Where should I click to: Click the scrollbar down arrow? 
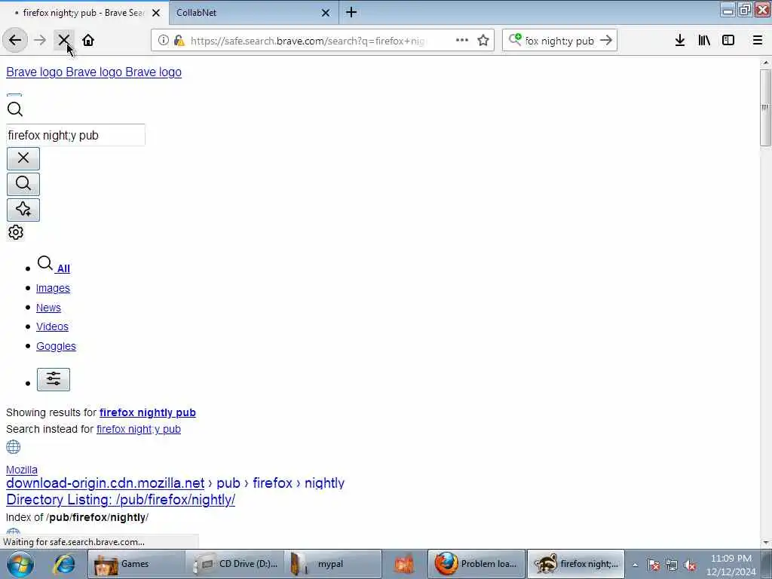click(765, 542)
